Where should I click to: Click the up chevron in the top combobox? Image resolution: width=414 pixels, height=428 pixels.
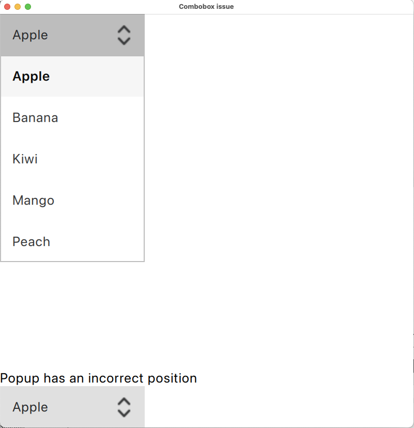coord(124,29)
